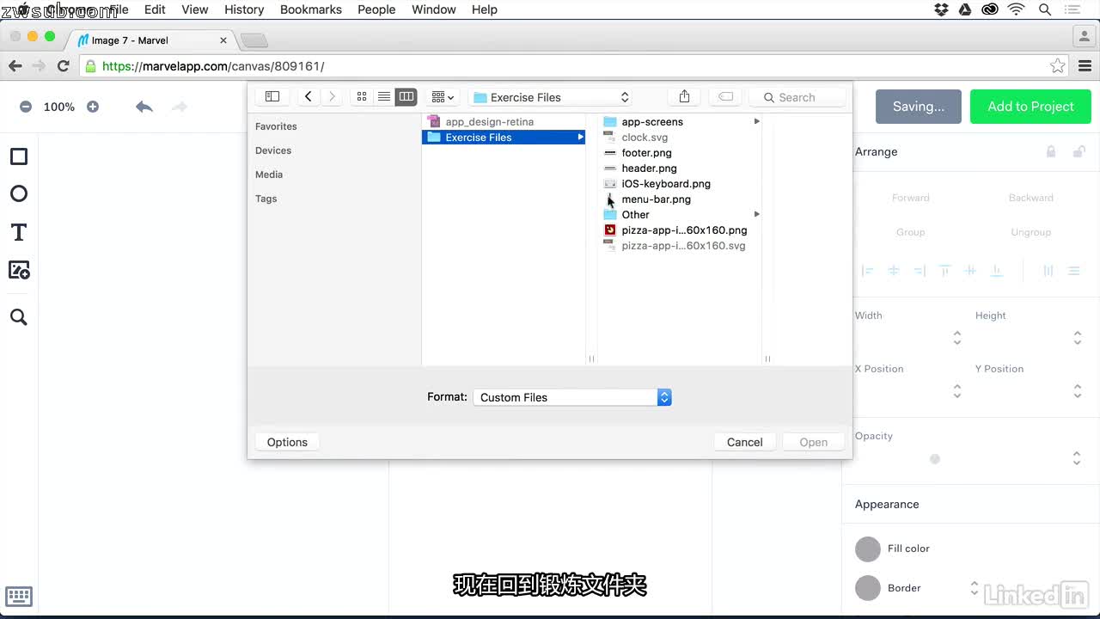The height and width of the screenshot is (619, 1100).
Task: Switch file dialog to icon view
Action: 362,97
